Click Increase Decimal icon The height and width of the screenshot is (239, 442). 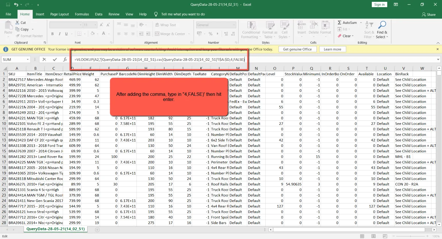[226, 34]
